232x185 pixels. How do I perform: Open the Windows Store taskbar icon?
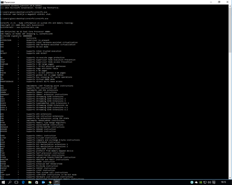tap(37, 182)
